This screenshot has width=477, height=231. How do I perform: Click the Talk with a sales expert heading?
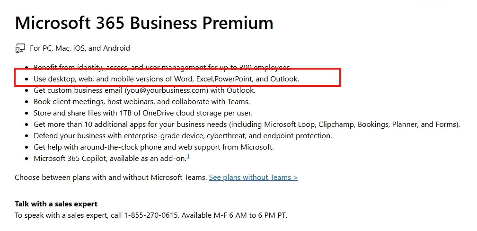(56, 204)
